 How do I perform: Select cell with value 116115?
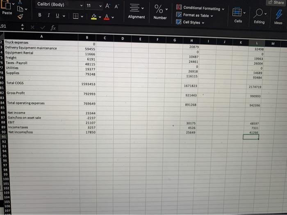(190, 76)
